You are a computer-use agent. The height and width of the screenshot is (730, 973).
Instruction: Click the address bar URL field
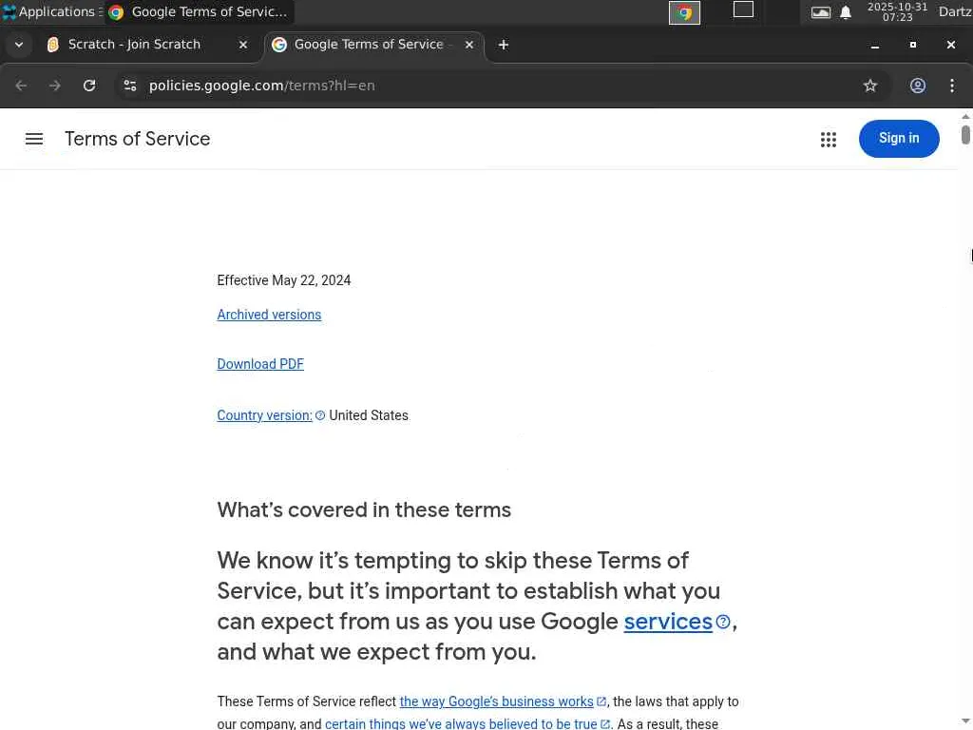click(x=475, y=86)
